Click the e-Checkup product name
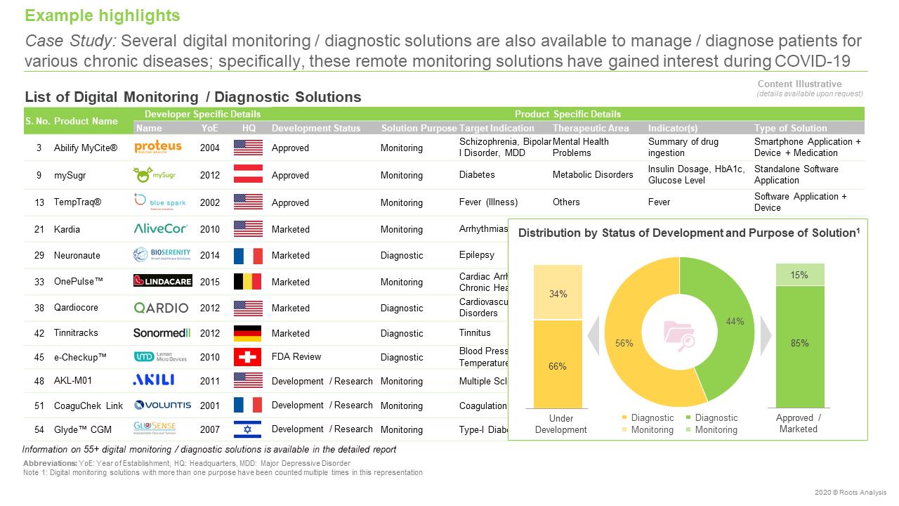 pos(80,357)
